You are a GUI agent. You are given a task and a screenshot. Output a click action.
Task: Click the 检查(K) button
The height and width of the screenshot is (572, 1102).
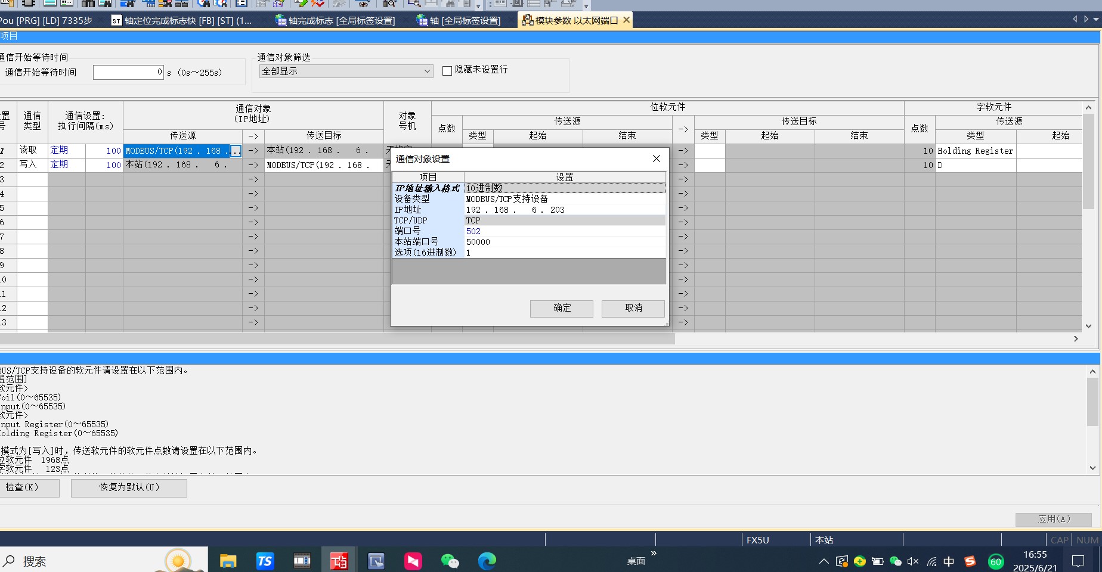(x=29, y=487)
